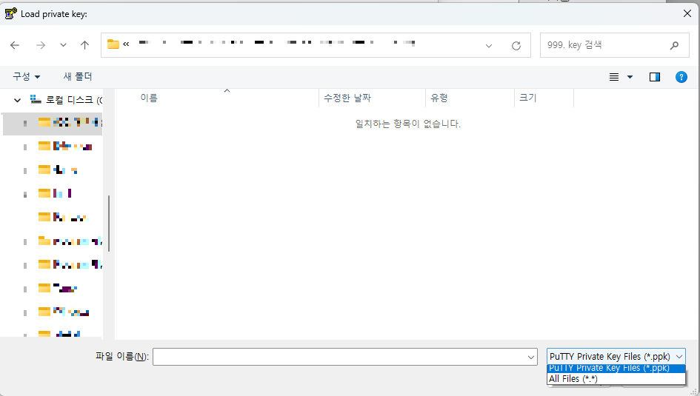Go back to previous folder

coord(15,45)
